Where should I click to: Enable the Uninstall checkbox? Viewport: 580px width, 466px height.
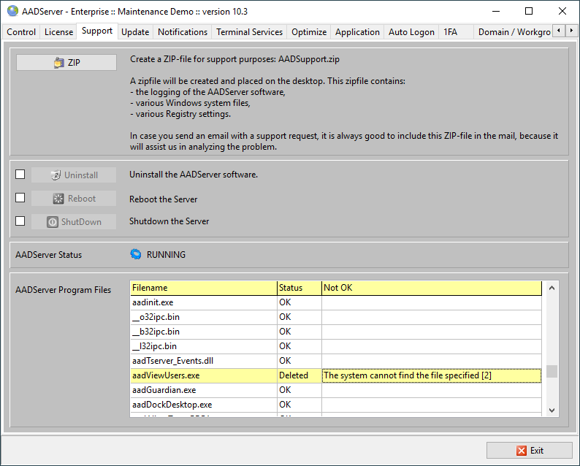pyautogui.click(x=20, y=175)
